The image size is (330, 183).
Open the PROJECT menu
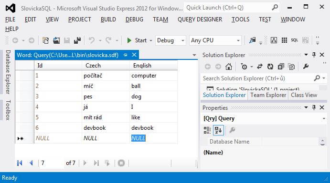(80, 19)
